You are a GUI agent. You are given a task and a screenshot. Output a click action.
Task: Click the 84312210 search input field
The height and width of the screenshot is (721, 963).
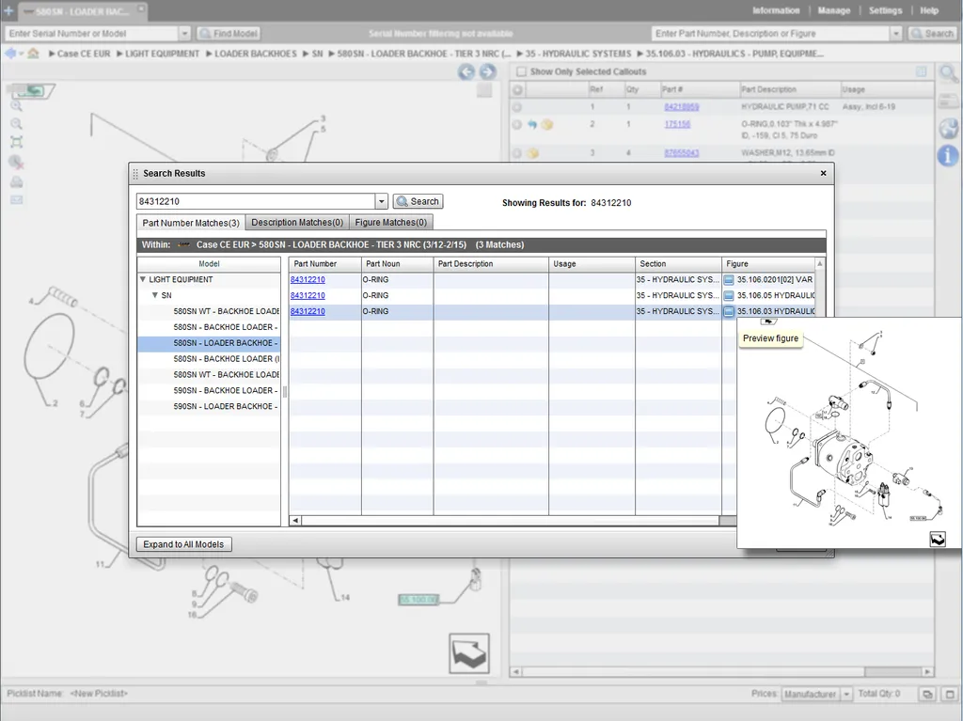tap(256, 201)
